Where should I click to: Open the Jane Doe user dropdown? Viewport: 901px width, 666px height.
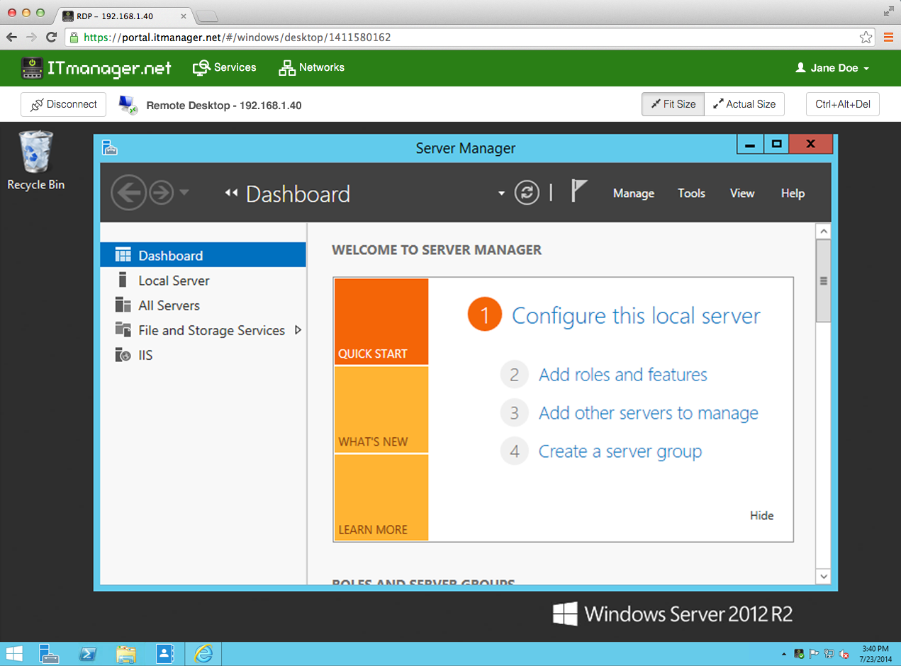833,68
